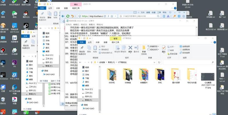228x115 pixels.
Task: Click Pin to Quick access in 0下载地址 window
Action: point(82,50)
